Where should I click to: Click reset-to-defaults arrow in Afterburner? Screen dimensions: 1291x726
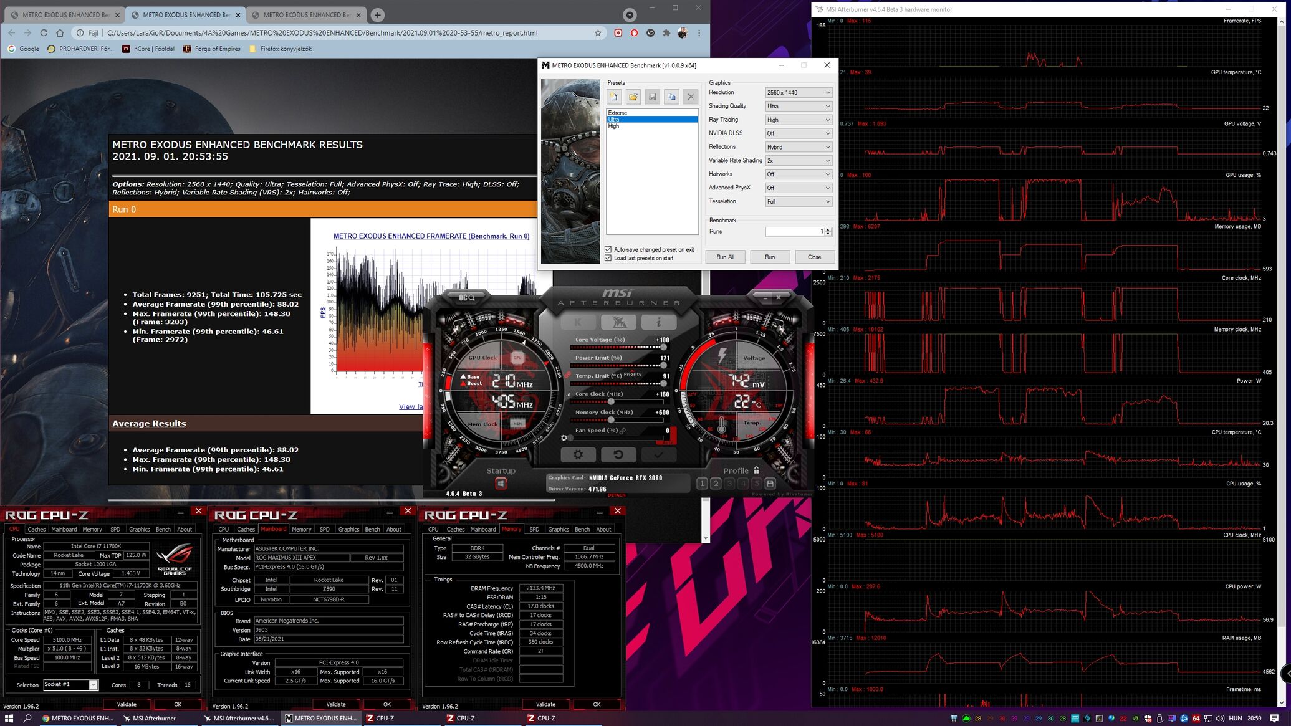(x=618, y=455)
